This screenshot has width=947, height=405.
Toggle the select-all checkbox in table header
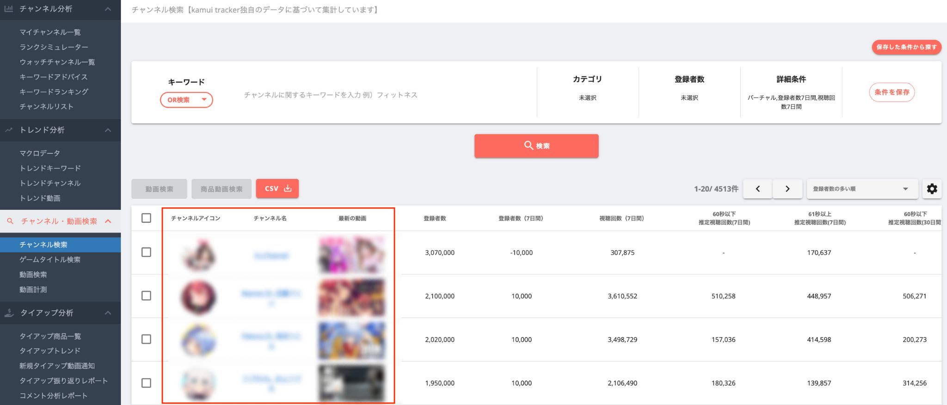(x=146, y=218)
